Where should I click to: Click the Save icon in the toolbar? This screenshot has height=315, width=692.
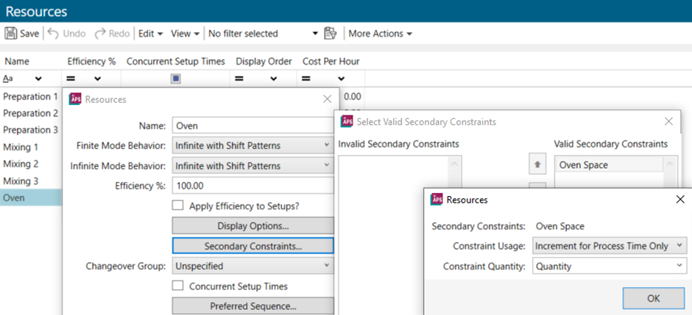coord(11,34)
